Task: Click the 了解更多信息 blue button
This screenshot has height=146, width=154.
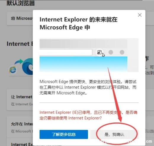Action: coord(64,134)
